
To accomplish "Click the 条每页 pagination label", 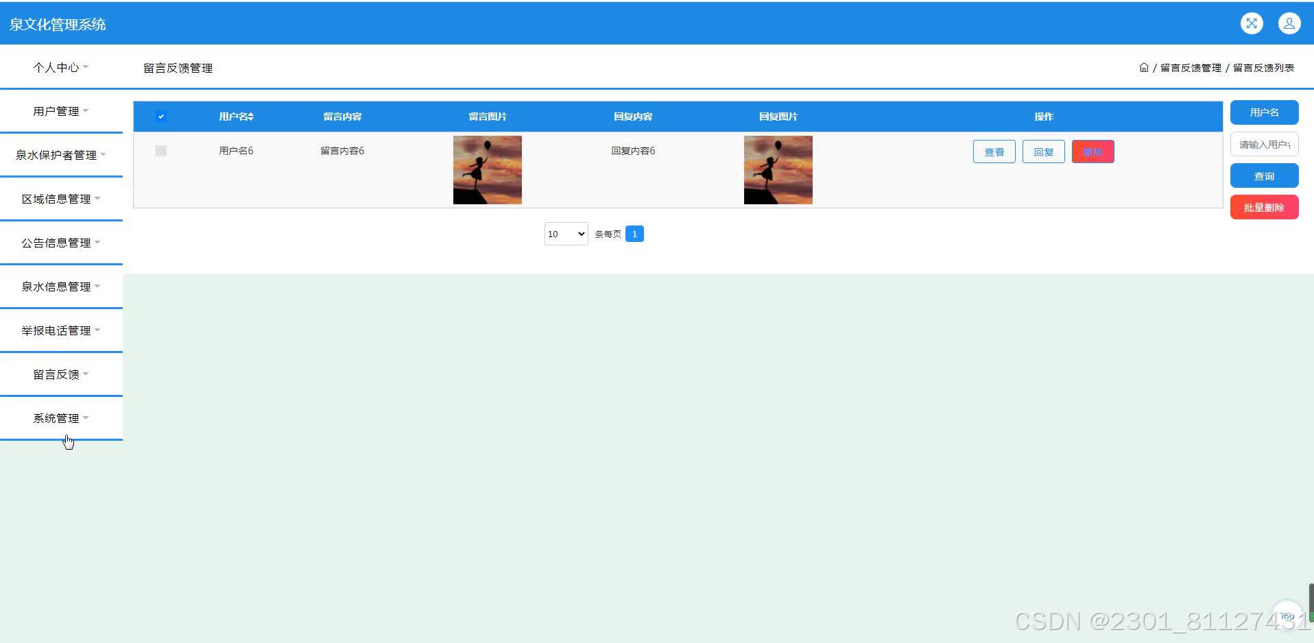I will coord(608,234).
